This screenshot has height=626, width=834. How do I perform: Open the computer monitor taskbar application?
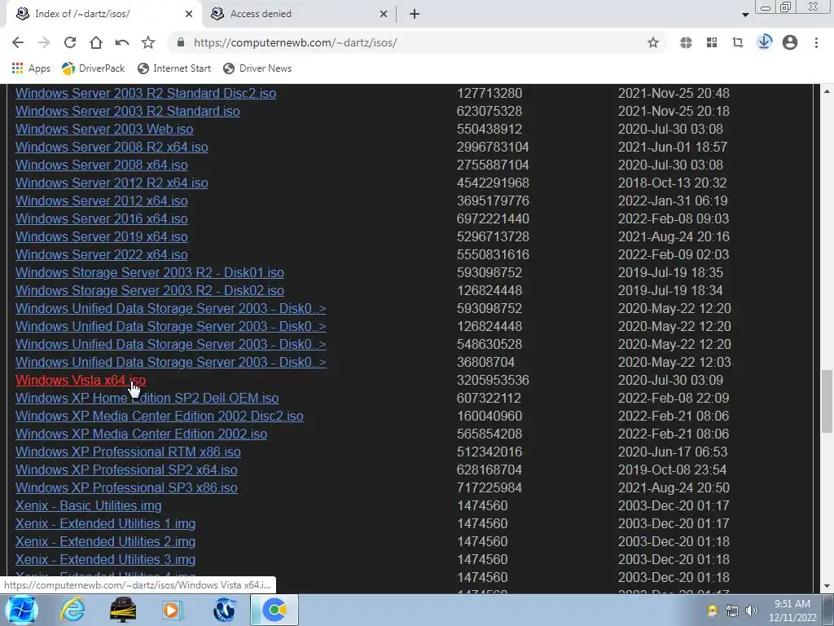pos(123,610)
